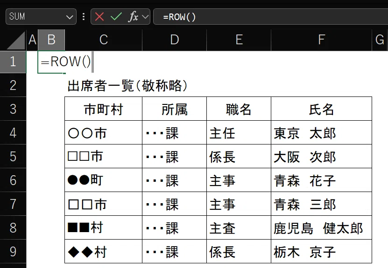This screenshot has width=388, height=268.
Task: Expand the dropdown arrow next to fx
Action: click(145, 17)
